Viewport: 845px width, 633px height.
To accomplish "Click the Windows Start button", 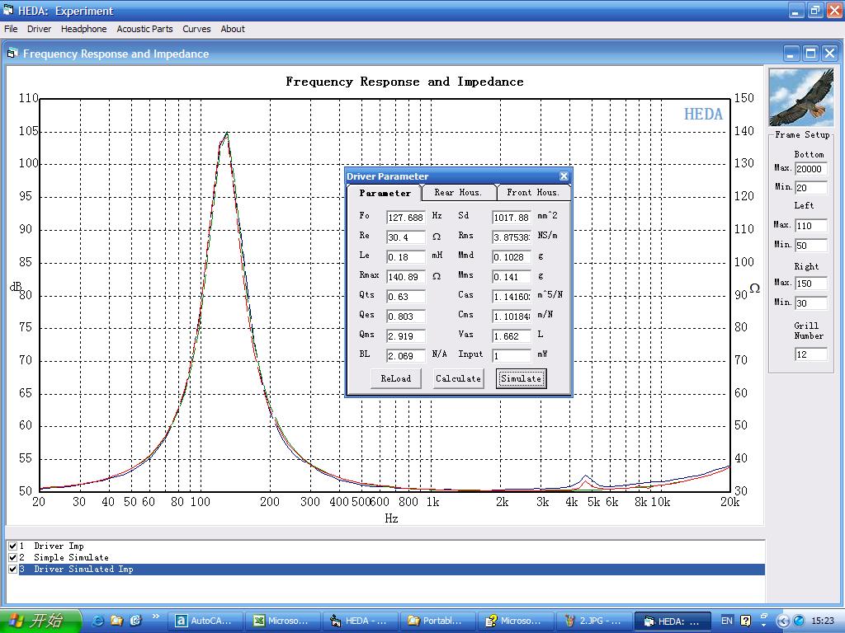I will tap(40, 621).
